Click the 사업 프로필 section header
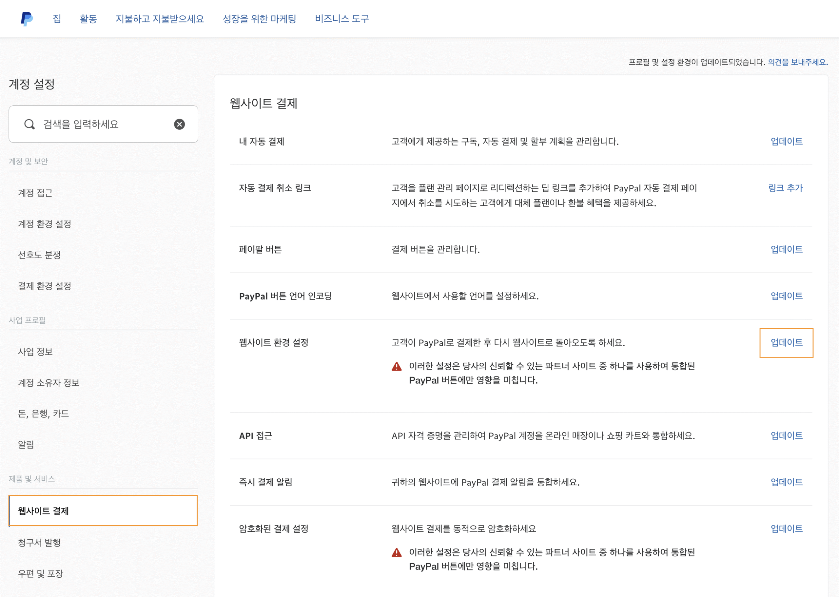 coord(27,320)
